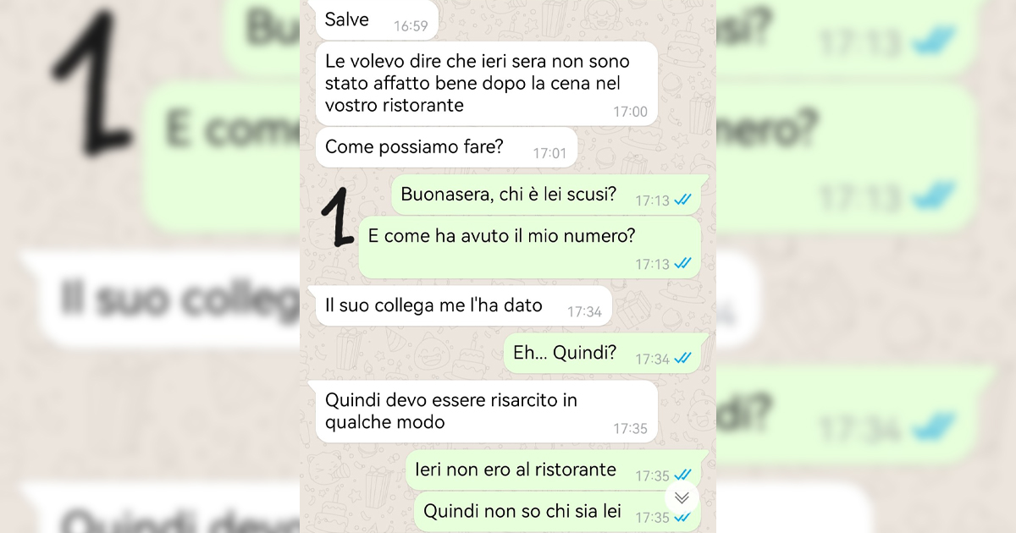
Task: Click the handwritten number 1 annotation
Action: click(x=340, y=217)
